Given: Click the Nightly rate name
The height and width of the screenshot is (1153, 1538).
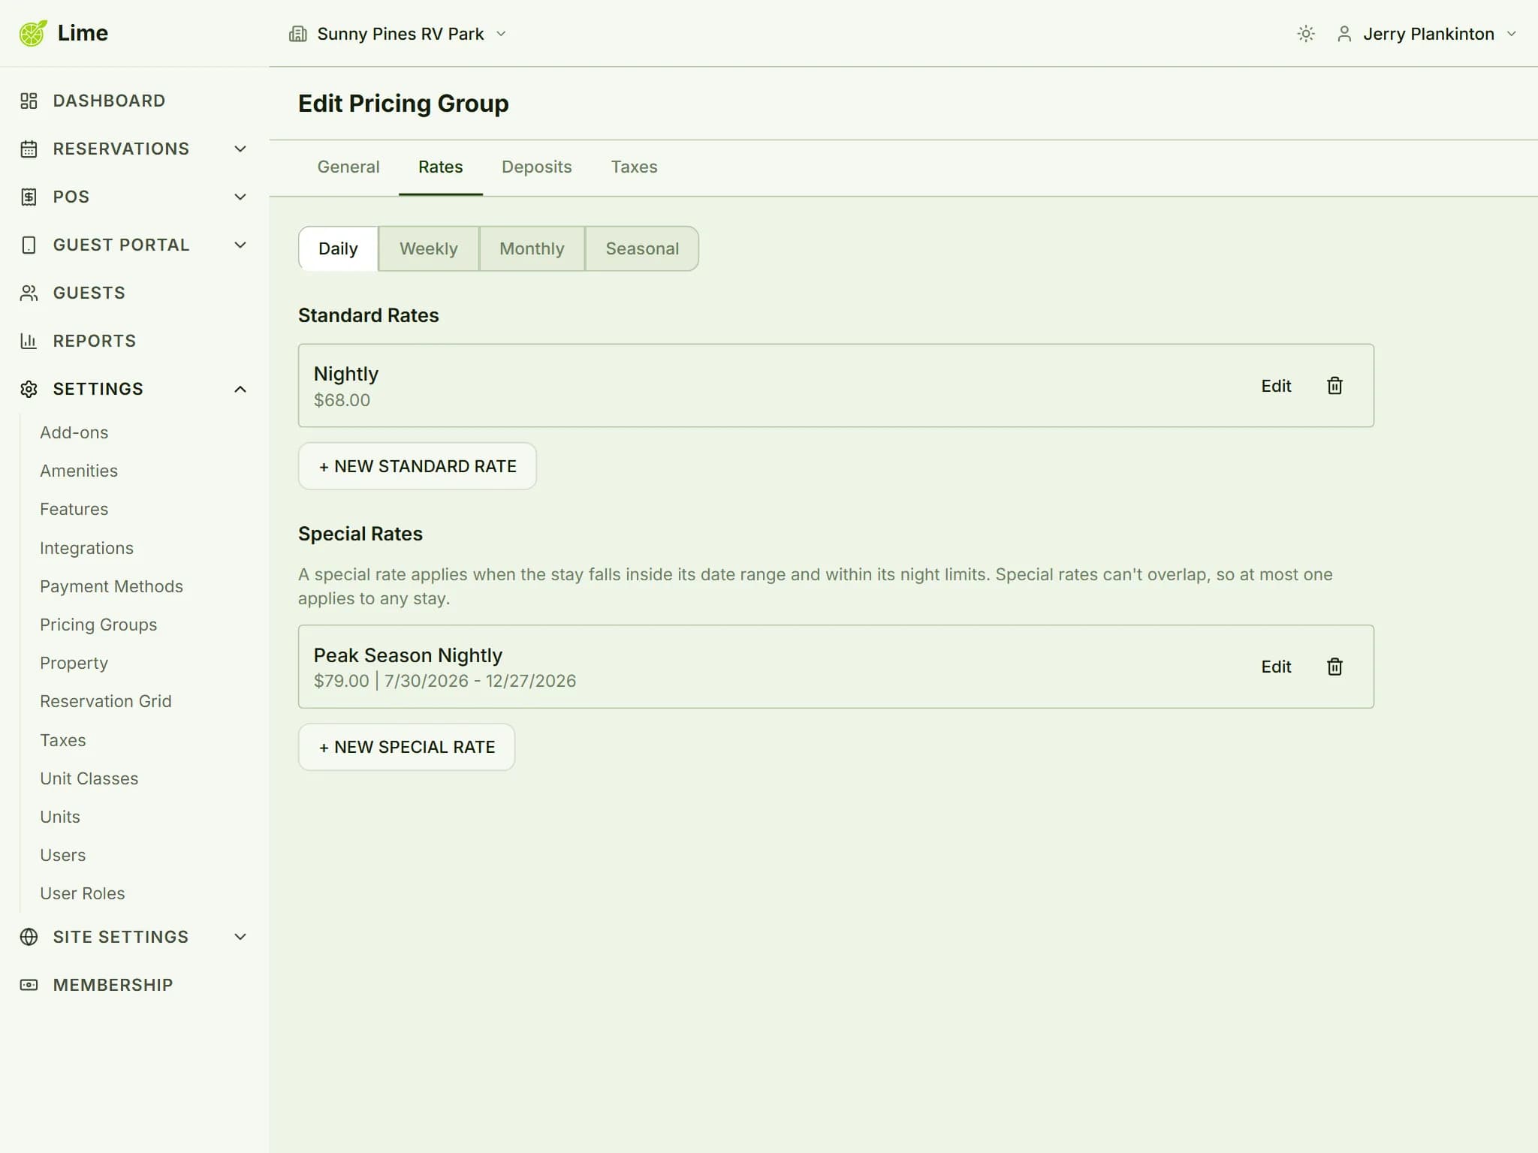Looking at the screenshot, I should [x=346, y=374].
